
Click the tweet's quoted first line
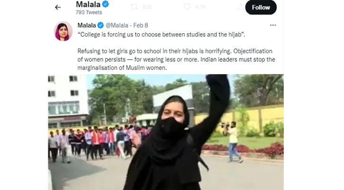click(161, 35)
